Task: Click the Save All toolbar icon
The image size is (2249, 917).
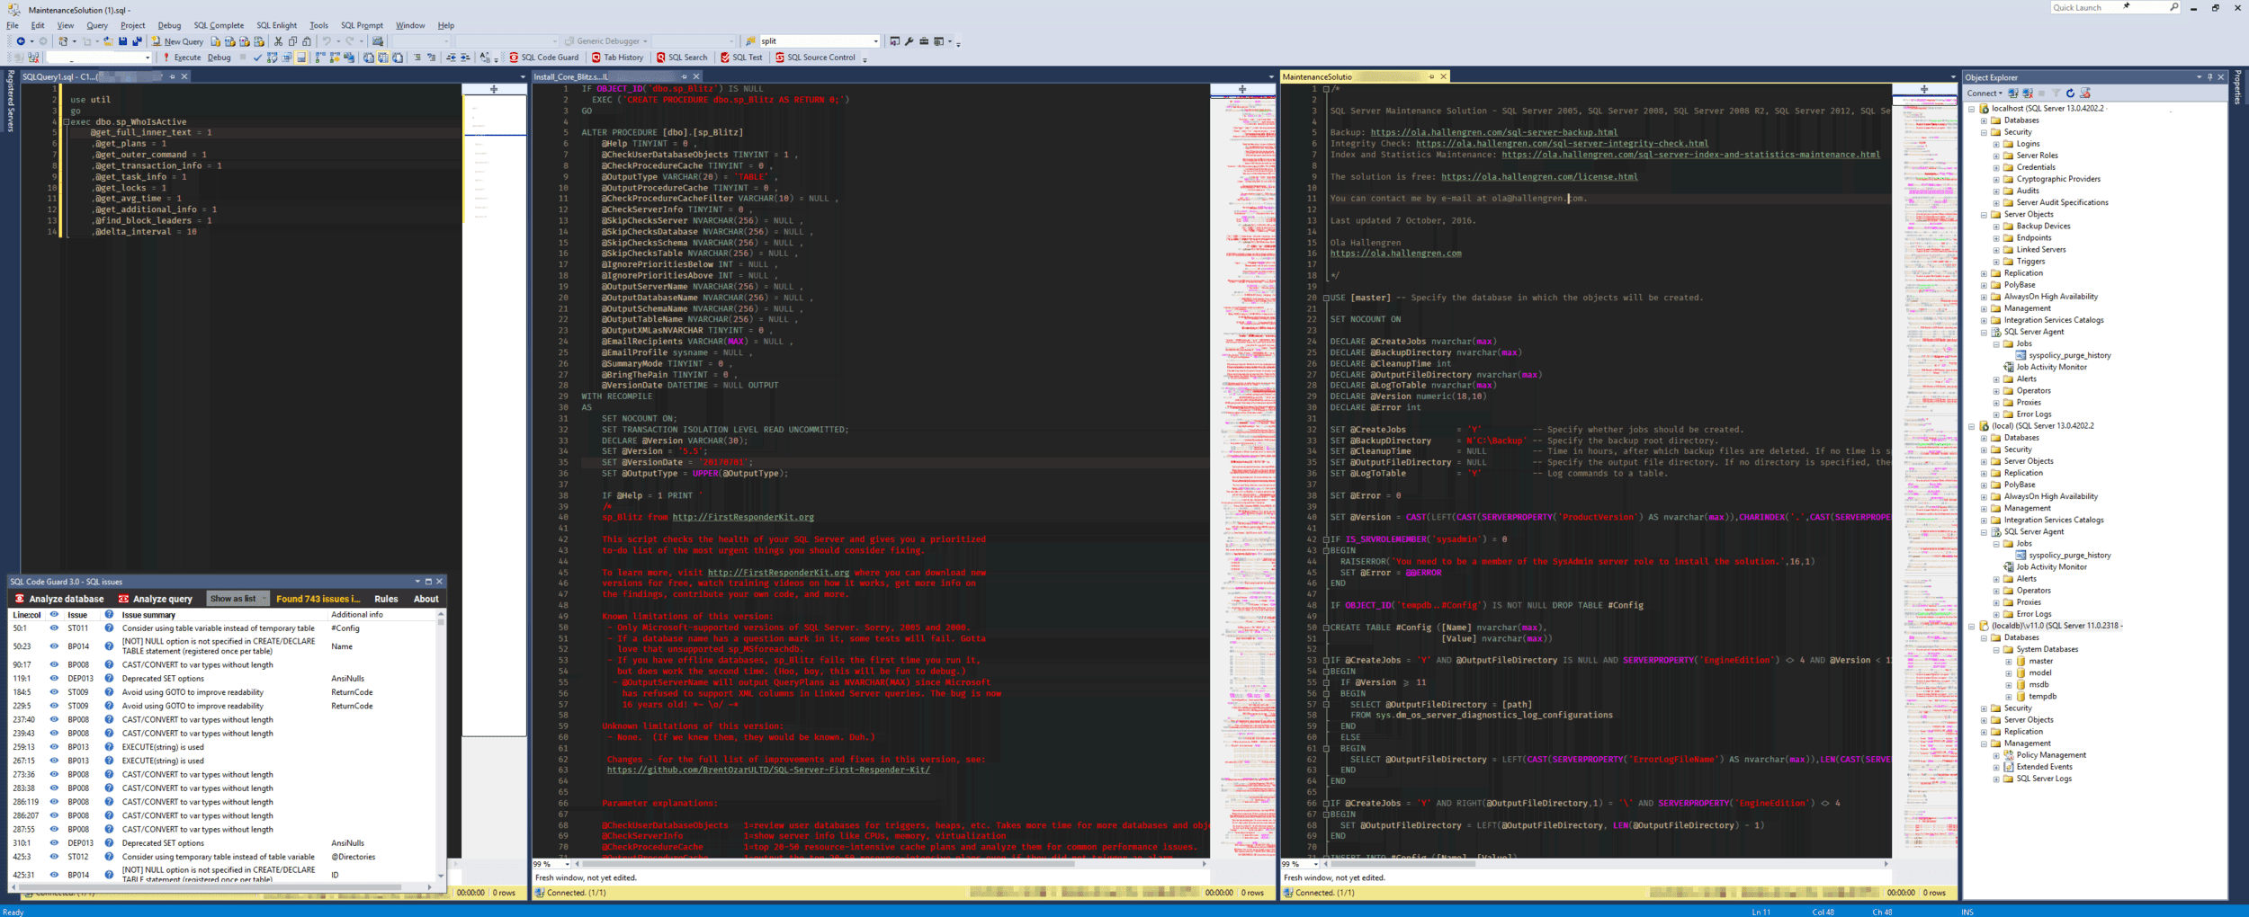Action: (x=137, y=41)
